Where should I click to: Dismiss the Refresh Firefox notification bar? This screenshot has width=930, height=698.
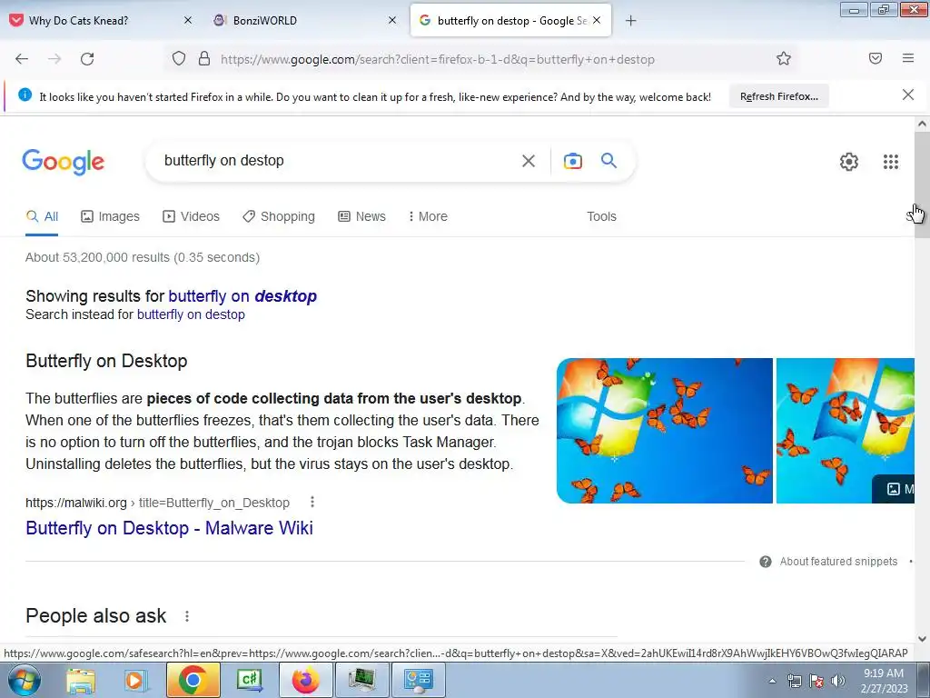click(907, 95)
